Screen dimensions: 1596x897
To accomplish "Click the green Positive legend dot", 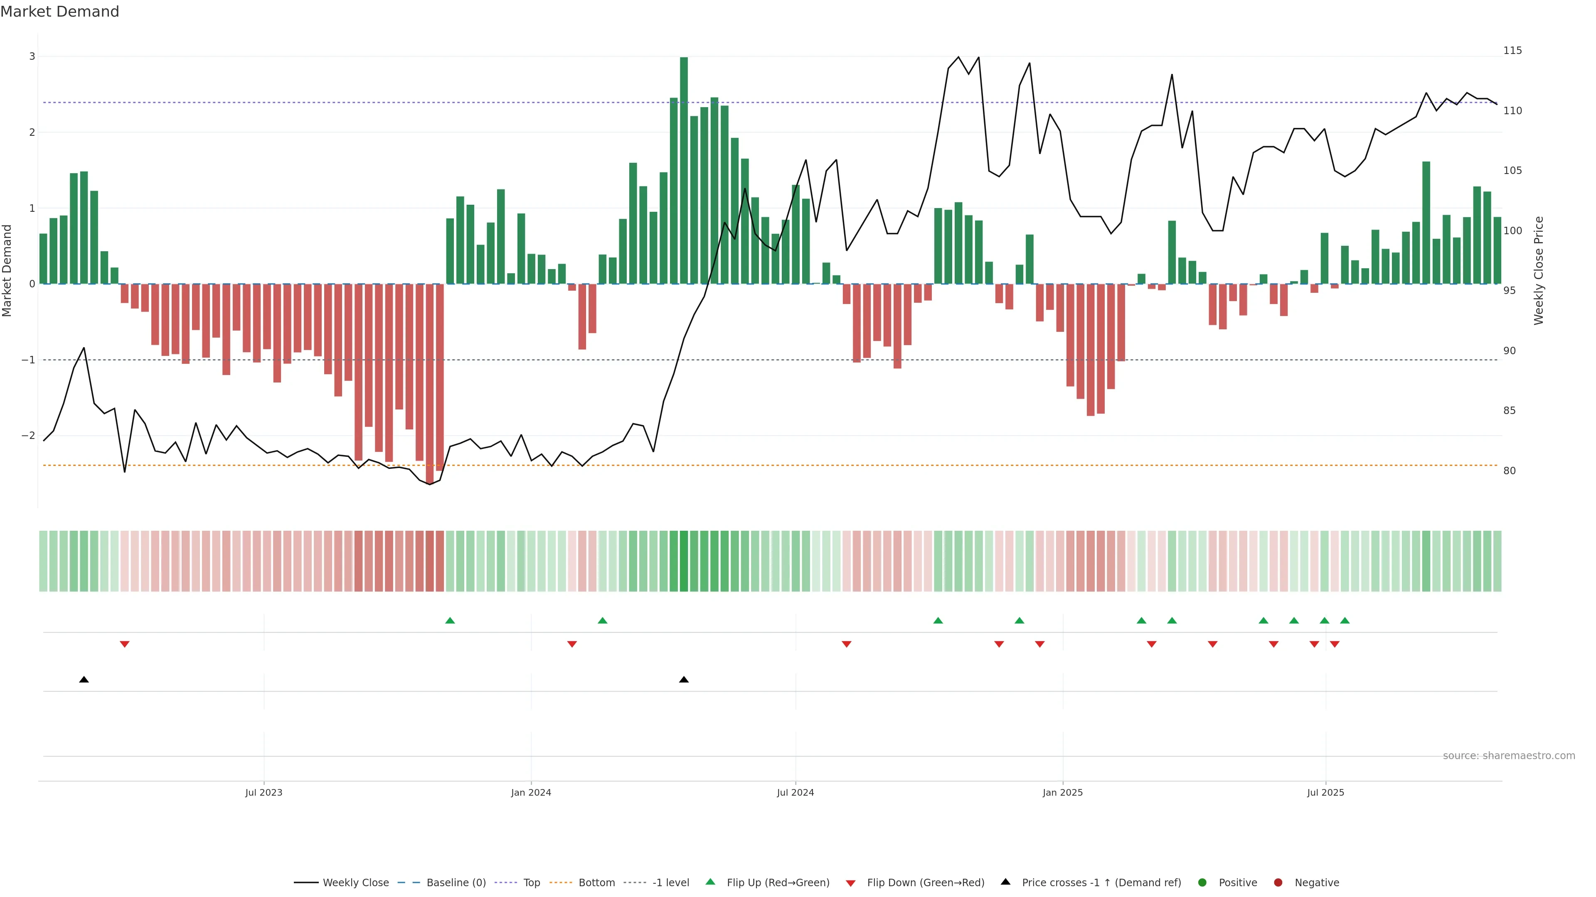I will 1202,882.
